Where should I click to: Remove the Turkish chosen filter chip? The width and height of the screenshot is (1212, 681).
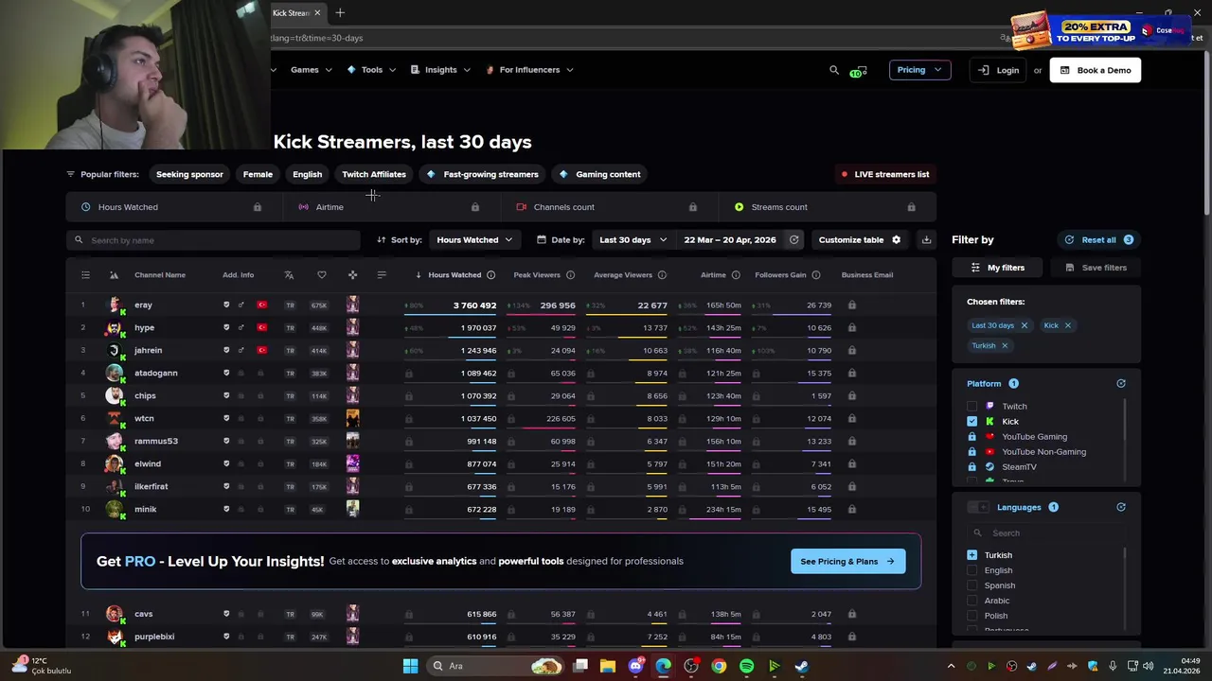[1005, 346]
